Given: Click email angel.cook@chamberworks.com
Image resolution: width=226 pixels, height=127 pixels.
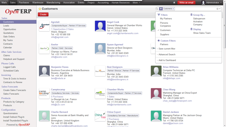Looking at the screenshot, I should pyautogui.click(x=122, y=33).
